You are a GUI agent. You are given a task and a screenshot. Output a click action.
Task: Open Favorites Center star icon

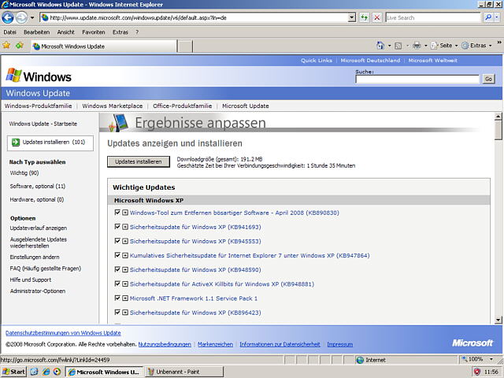click(x=6, y=46)
